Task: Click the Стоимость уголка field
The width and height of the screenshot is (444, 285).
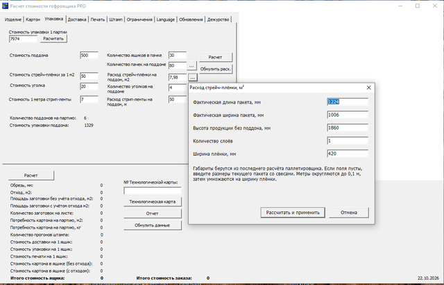Action: (x=89, y=86)
